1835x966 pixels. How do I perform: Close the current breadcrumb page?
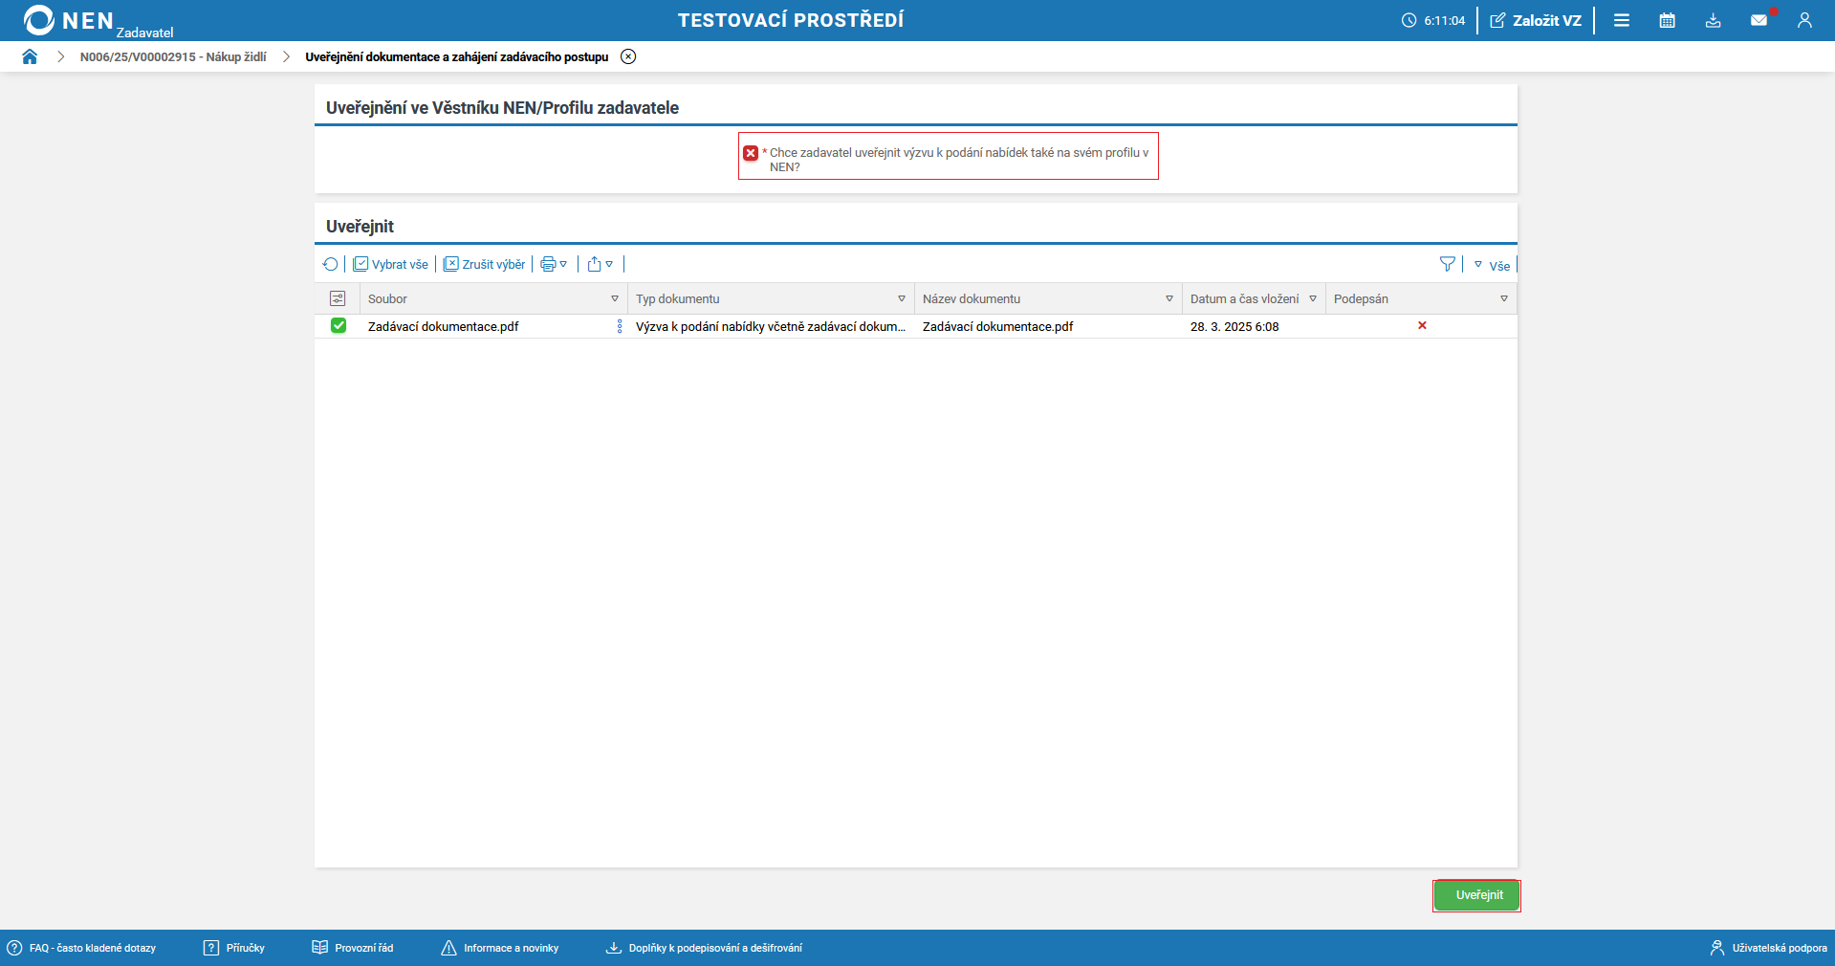(x=628, y=56)
